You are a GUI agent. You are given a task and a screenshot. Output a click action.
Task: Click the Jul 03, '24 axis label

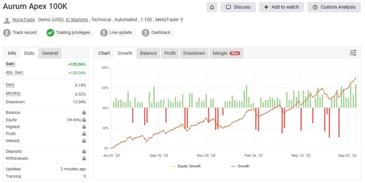tap(111, 155)
